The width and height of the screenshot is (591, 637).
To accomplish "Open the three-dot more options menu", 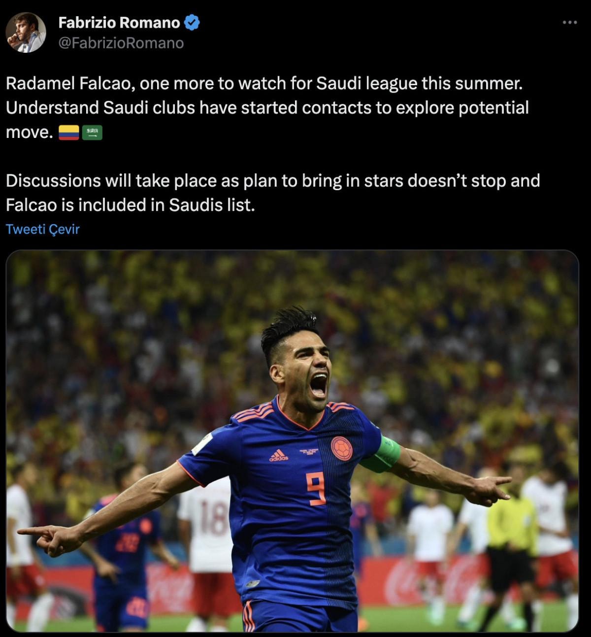I will [x=569, y=22].
